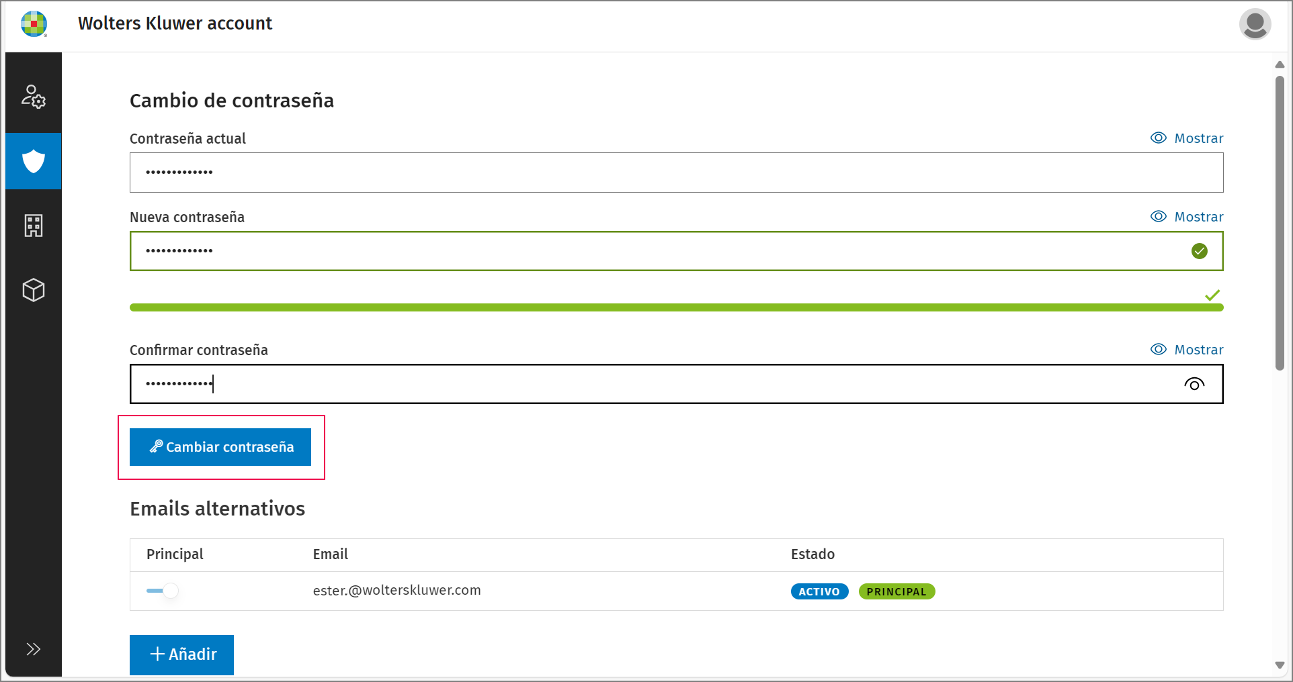Screen dimensions: 1293x682
Task: Click the Estado column header
Action: pos(812,554)
